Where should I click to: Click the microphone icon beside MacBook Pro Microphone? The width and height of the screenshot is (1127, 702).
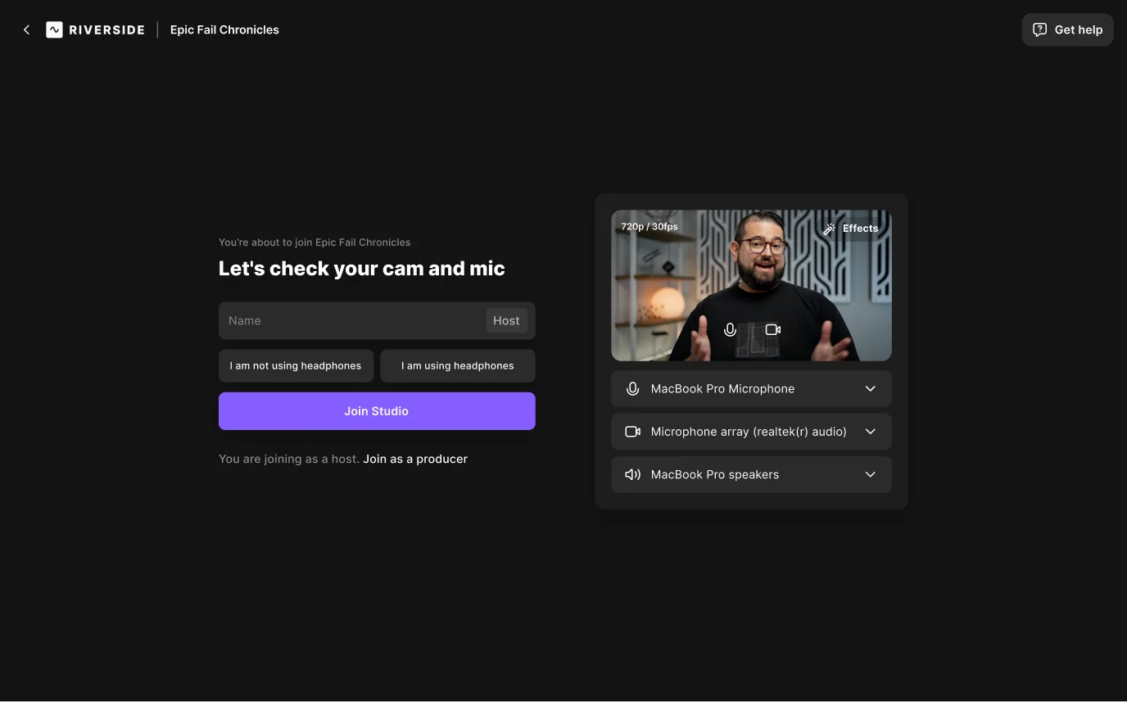632,389
